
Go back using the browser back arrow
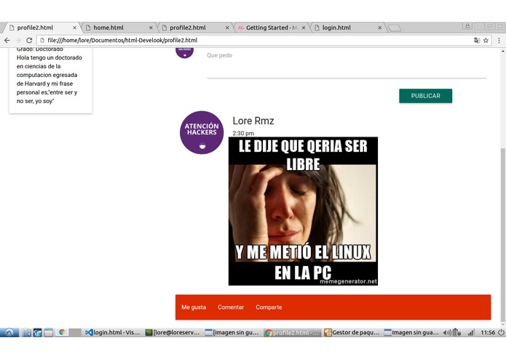click(7, 40)
